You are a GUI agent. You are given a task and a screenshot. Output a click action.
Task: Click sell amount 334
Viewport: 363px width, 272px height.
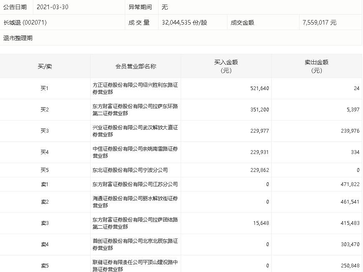click(x=355, y=152)
